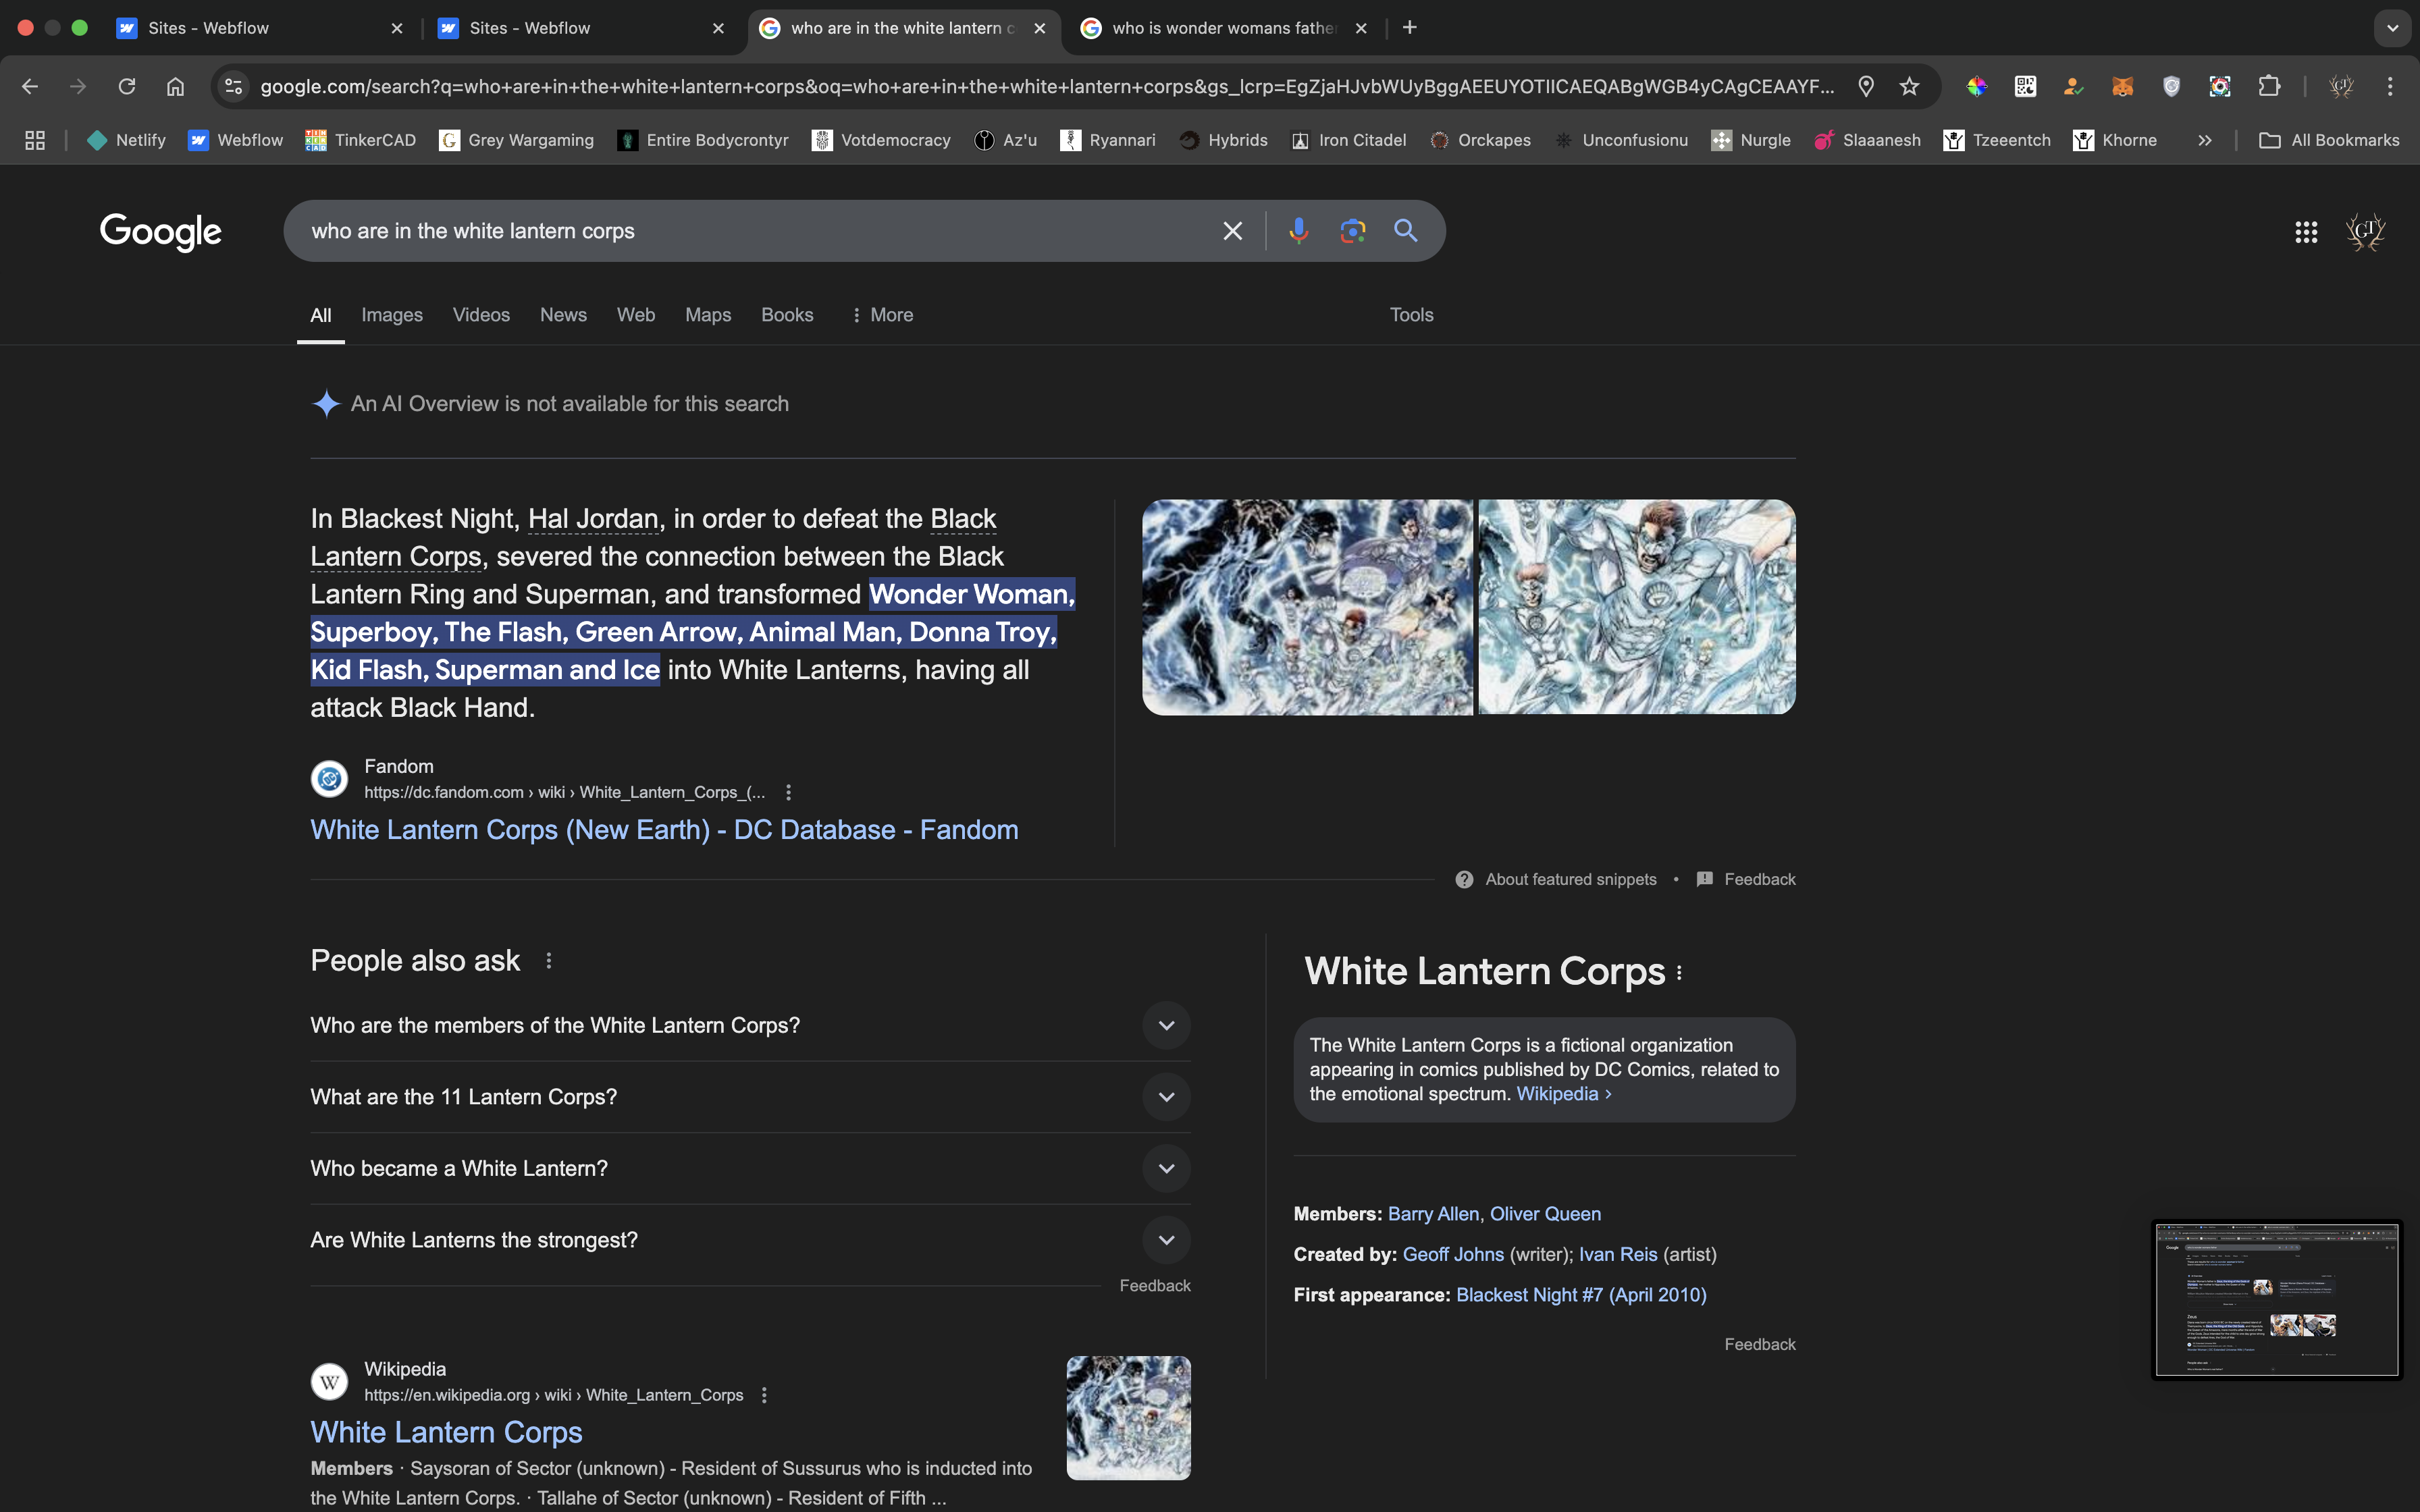Viewport: 2420px width, 1512px height.
Task: Open Google Lens image search
Action: click(1352, 231)
